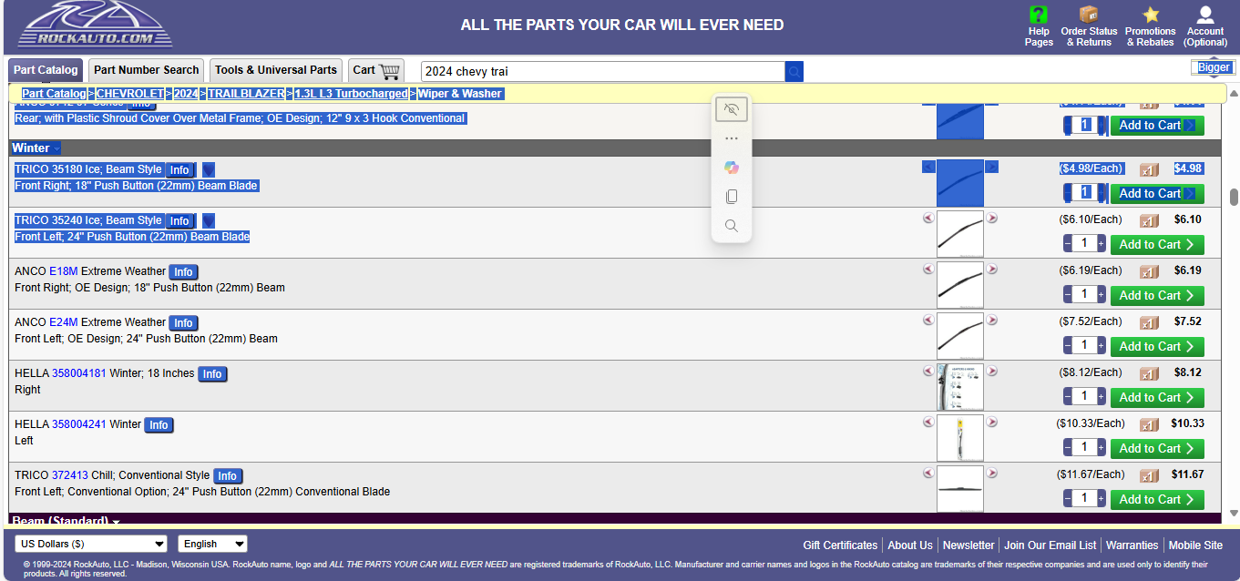
Task: Click CHEVROLET in the breadcrumb
Action: click(130, 94)
